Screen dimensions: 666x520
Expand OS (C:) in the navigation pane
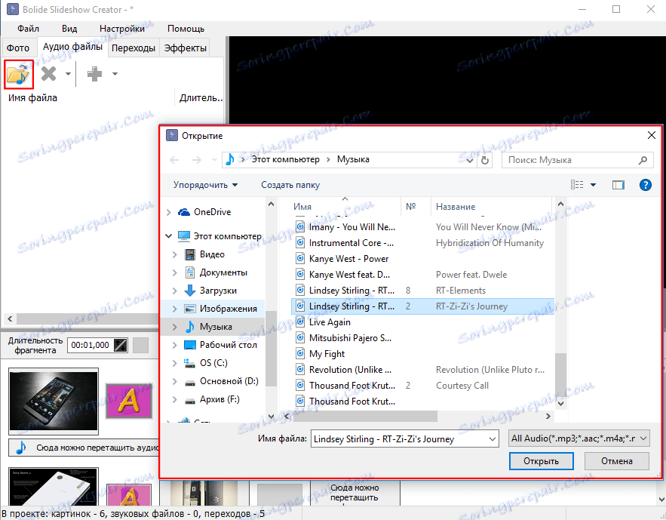pyautogui.click(x=173, y=363)
